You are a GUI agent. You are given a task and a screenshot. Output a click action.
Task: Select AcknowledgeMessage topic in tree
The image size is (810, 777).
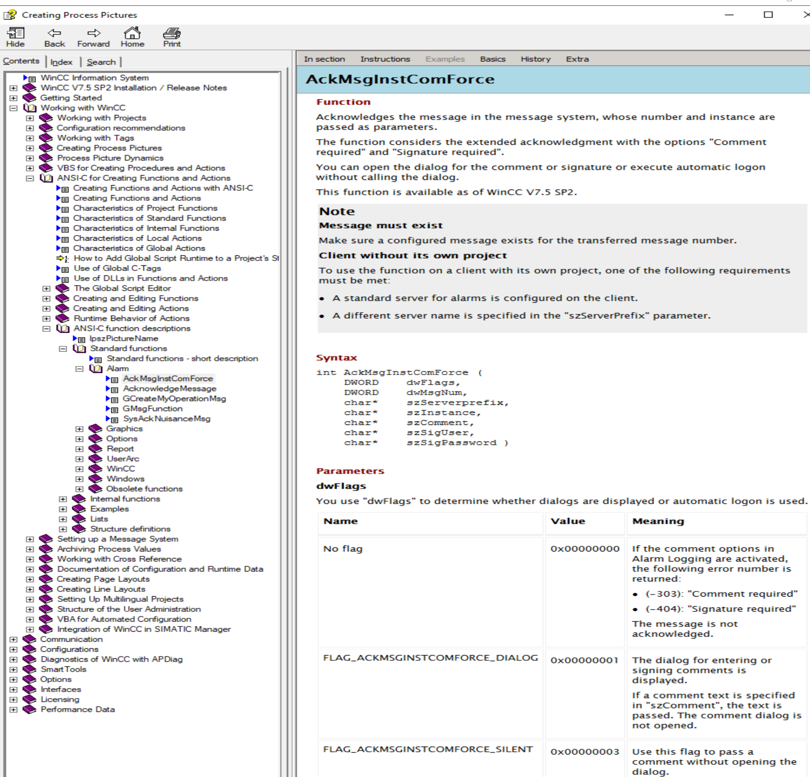pyautogui.click(x=169, y=389)
